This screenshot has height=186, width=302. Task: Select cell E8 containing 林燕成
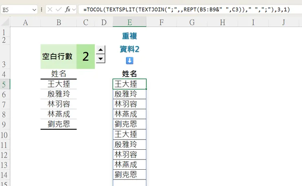coord(129,114)
